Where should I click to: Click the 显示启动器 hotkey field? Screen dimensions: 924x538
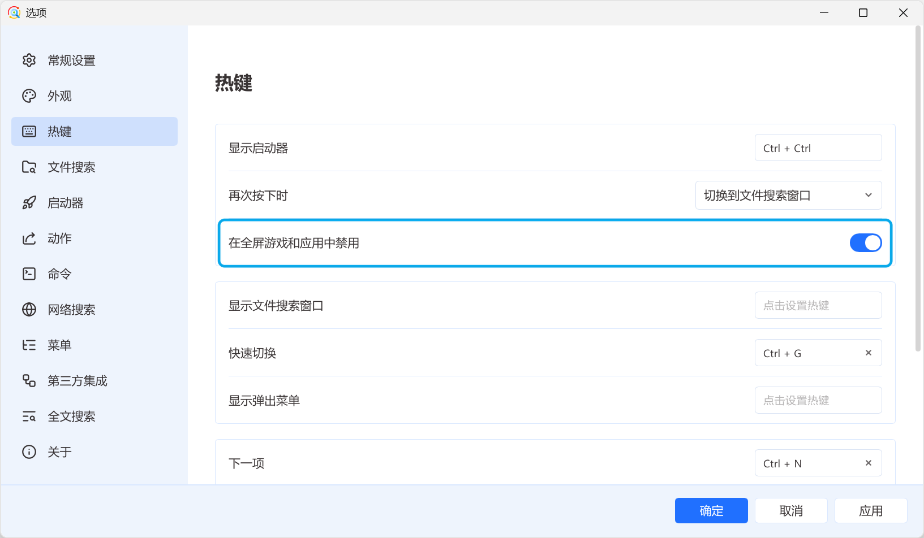coord(818,147)
